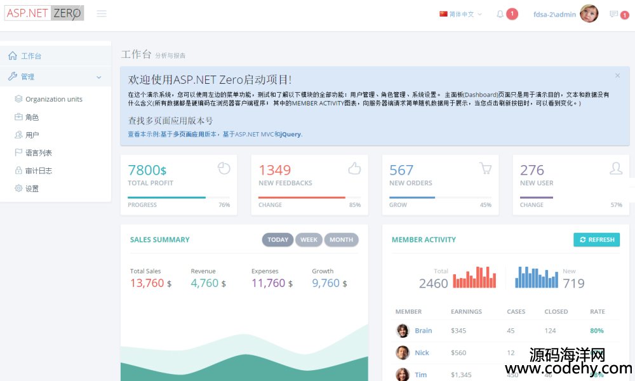
Task: Switch sales summary to WEEK
Action: (309, 239)
